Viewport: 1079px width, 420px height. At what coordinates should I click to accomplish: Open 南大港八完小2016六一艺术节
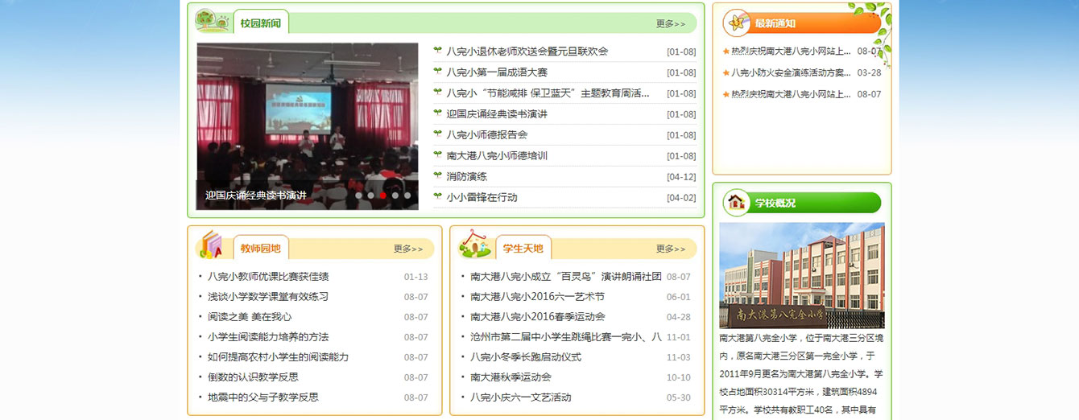click(x=537, y=297)
